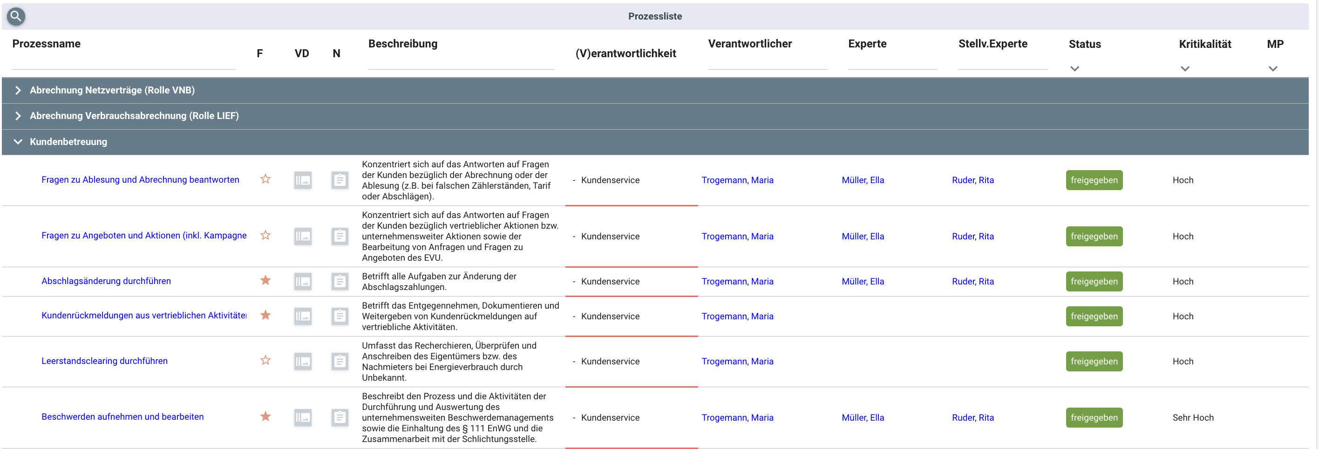Open notes icon for Leerstandsclearing durchführen
This screenshot has height=449, width=1319.
coord(340,361)
